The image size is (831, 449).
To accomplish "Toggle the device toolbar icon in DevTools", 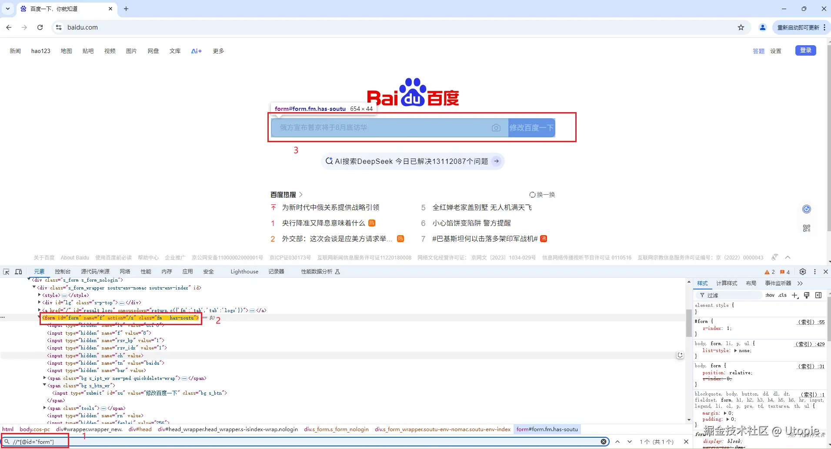I will (18, 272).
